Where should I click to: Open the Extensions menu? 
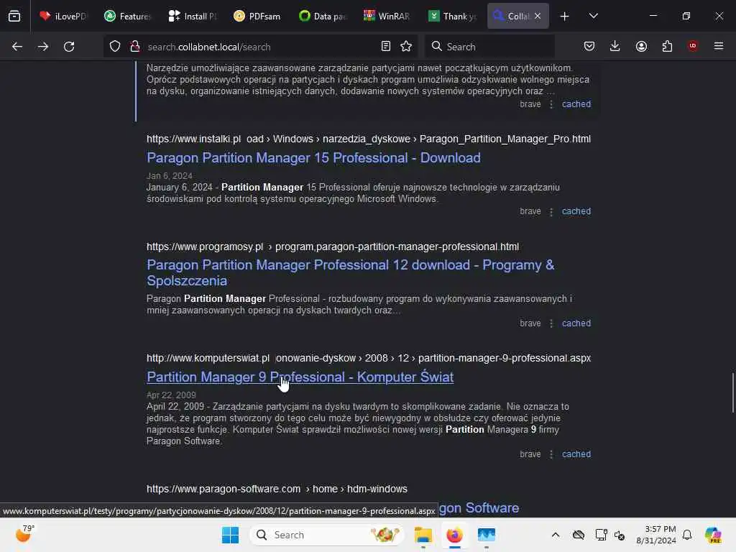click(667, 46)
